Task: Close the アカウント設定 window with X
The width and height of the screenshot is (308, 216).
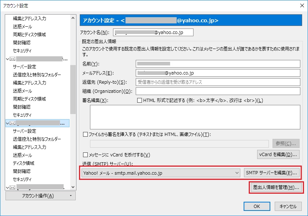Action: (x=302, y=5)
